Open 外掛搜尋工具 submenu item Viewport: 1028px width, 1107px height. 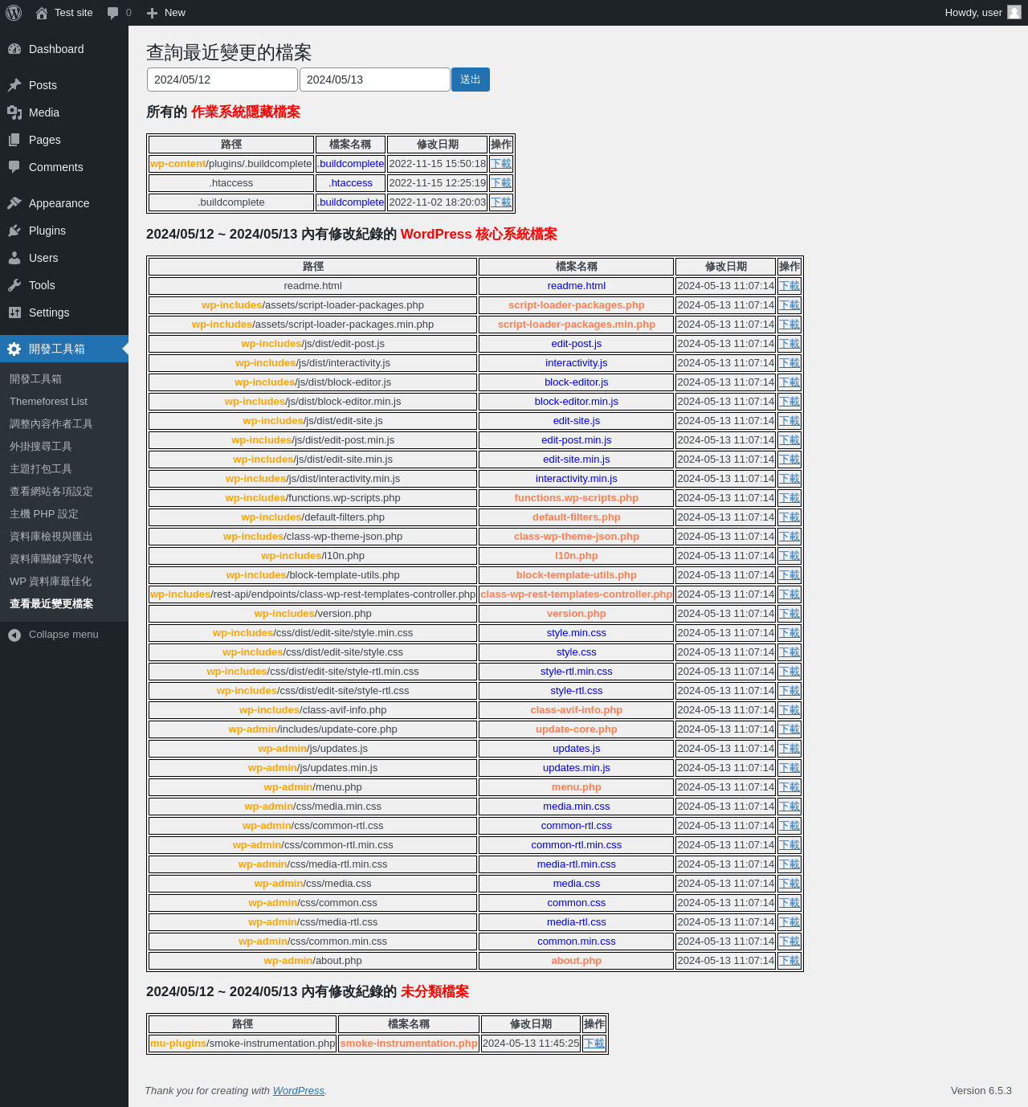click(x=64, y=447)
